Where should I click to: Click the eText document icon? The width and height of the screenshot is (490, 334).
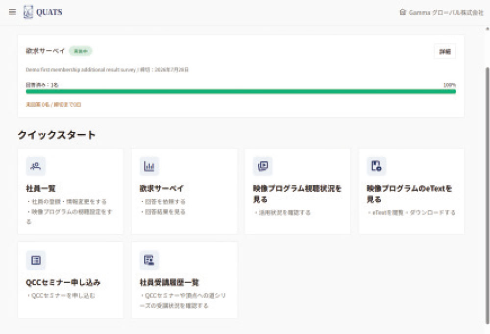click(376, 166)
